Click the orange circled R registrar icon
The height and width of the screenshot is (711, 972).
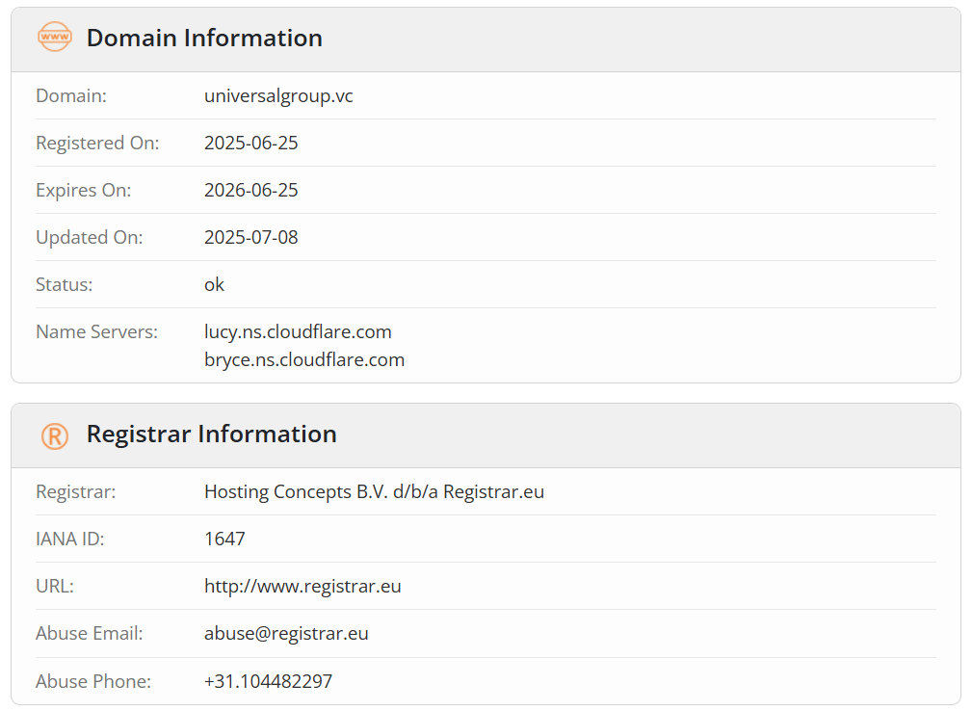pyautogui.click(x=55, y=435)
